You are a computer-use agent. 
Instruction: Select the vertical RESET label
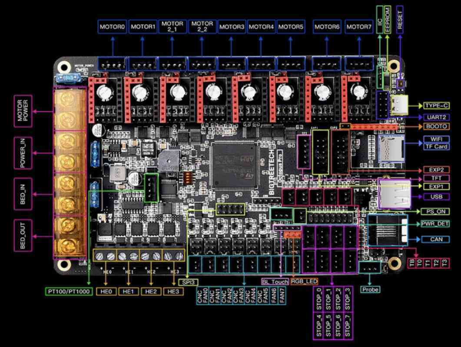(x=400, y=20)
